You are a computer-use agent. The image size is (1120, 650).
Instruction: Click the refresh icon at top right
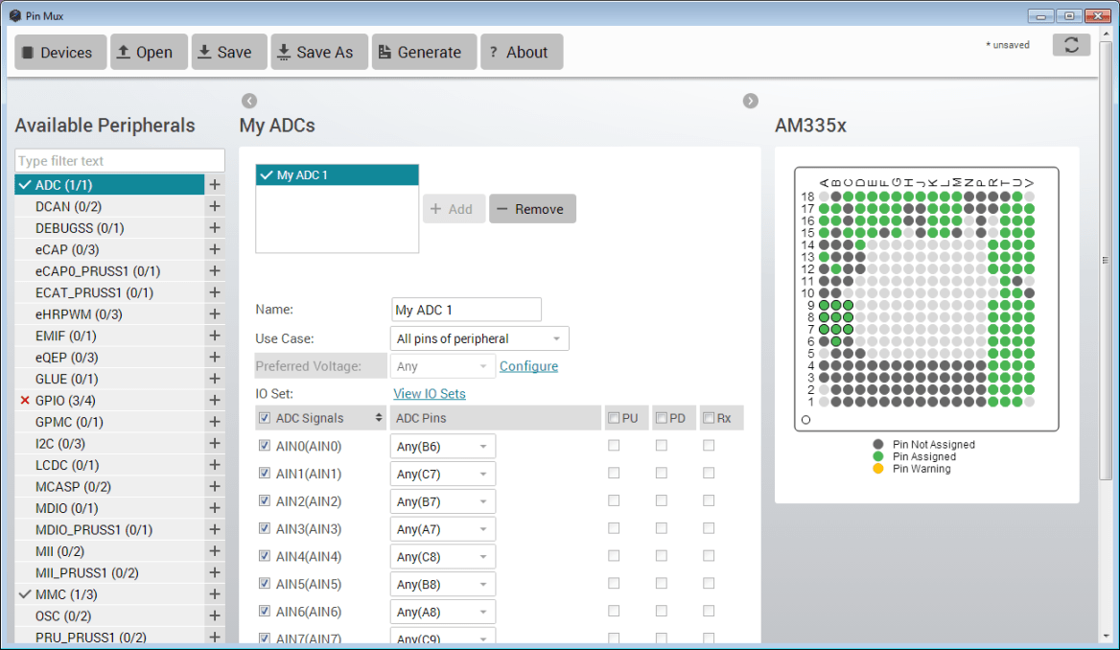(x=1071, y=46)
